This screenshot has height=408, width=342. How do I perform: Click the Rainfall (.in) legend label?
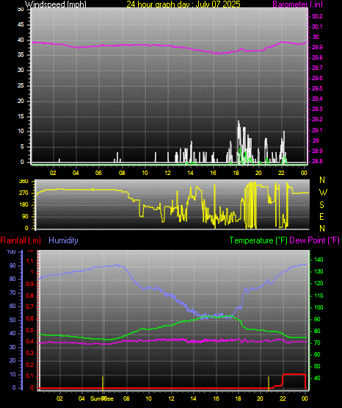coord(21,240)
